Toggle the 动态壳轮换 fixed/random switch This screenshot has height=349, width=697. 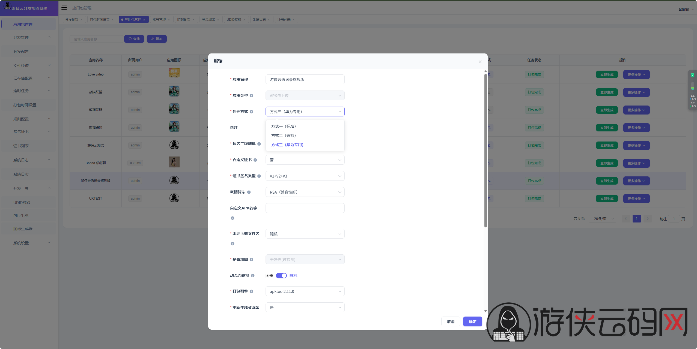pyautogui.click(x=281, y=276)
